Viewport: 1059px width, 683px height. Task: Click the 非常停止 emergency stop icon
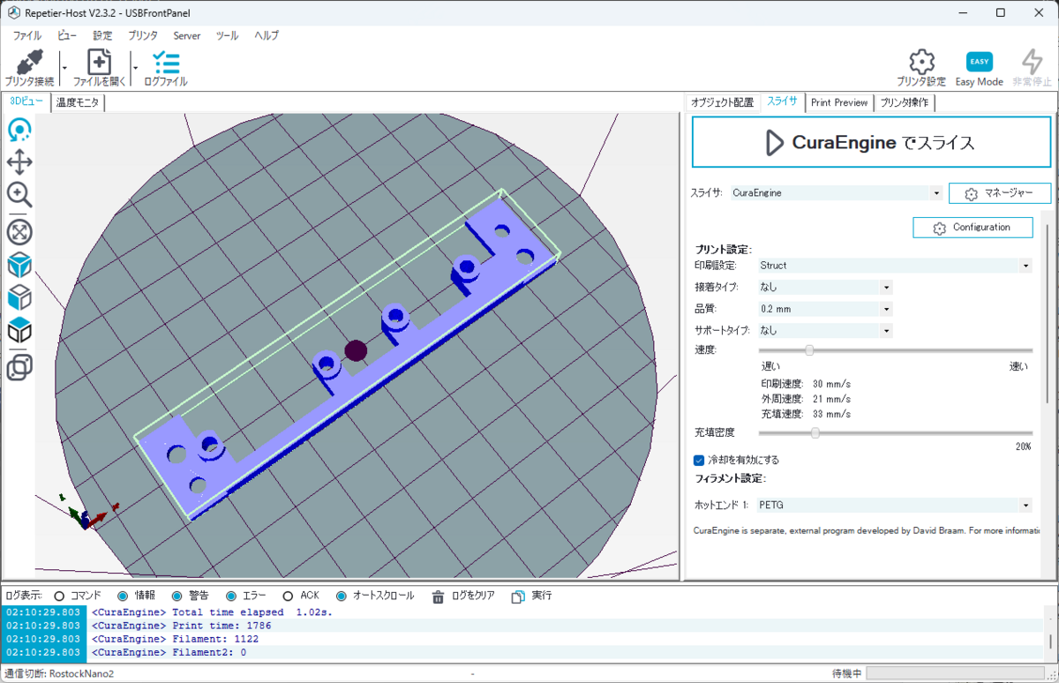(x=1032, y=62)
